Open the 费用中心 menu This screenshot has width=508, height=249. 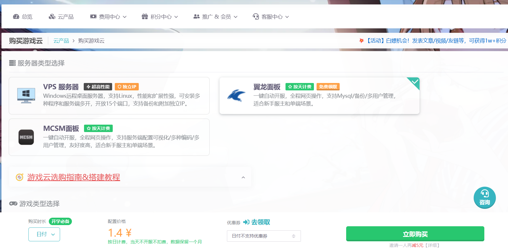(x=109, y=17)
